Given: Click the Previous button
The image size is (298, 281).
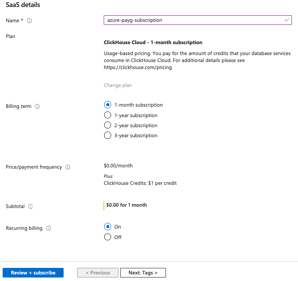Looking at the screenshot, I should click(x=98, y=273).
